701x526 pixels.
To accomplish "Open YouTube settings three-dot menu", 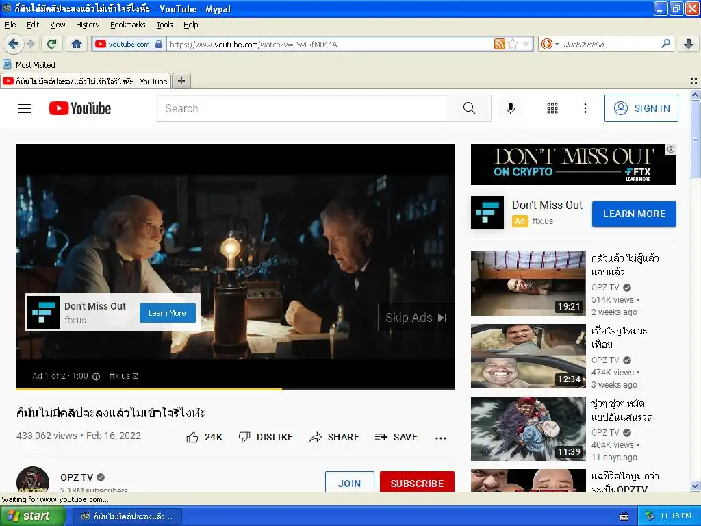I will [585, 108].
